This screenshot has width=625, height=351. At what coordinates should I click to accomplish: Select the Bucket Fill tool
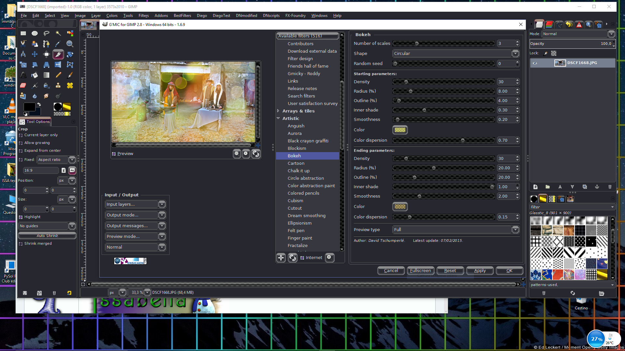click(35, 75)
